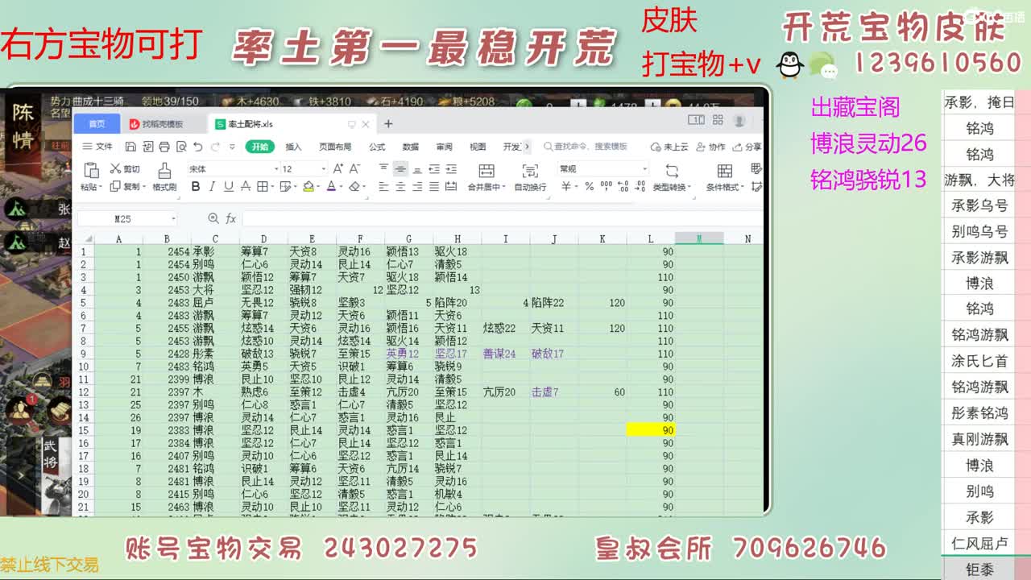
Task: Toggle vertical middle alignment button
Action: coord(400,169)
